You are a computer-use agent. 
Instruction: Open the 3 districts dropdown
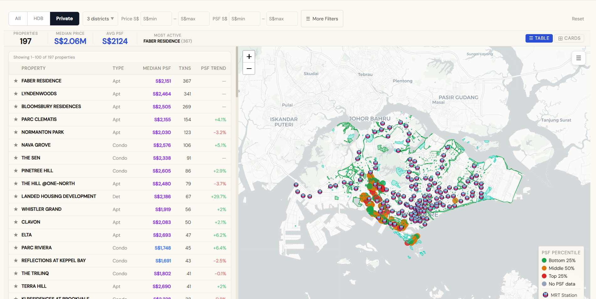100,19
